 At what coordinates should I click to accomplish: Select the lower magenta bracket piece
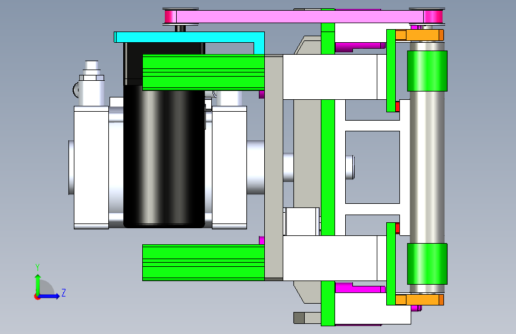click(360, 288)
